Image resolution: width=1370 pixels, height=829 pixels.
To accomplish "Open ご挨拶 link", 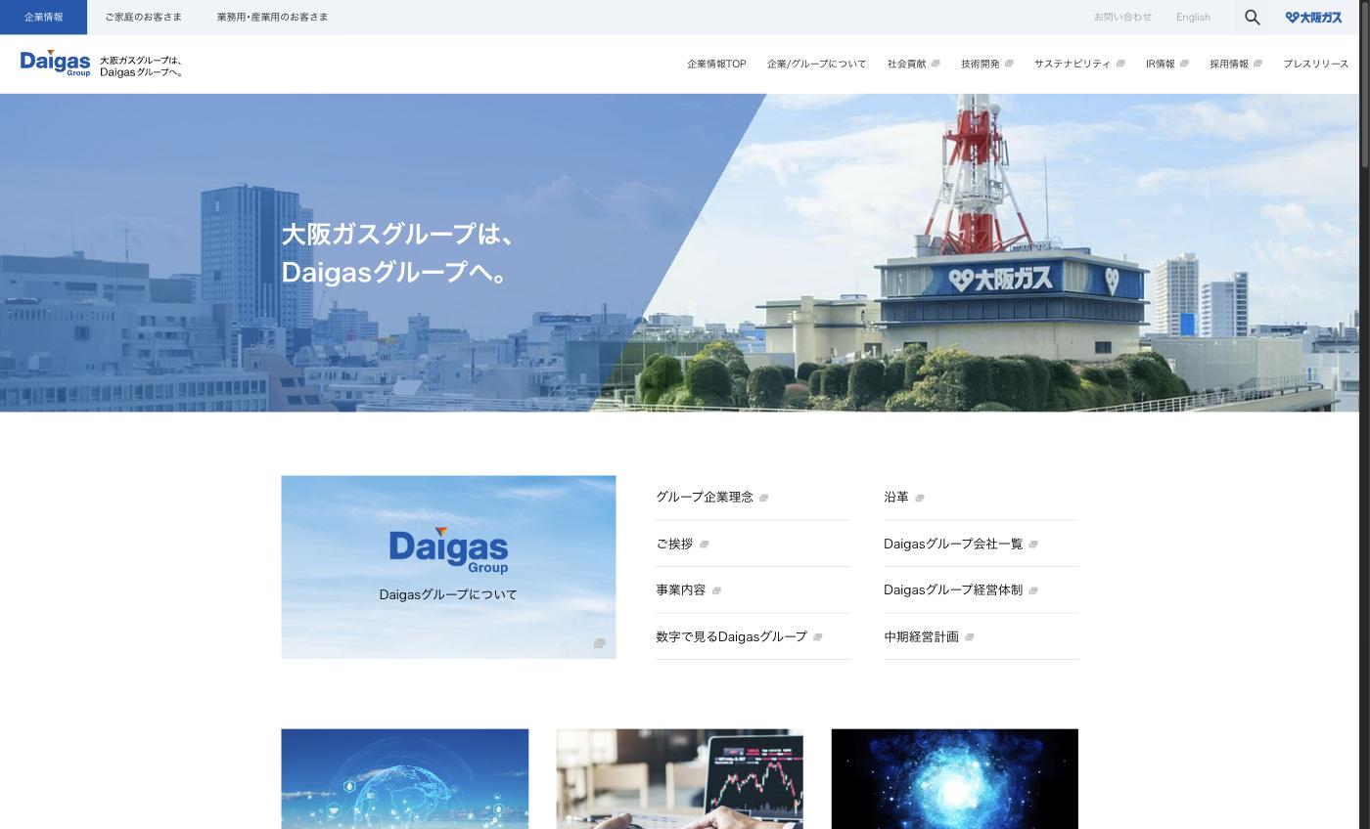I will (674, 544).
